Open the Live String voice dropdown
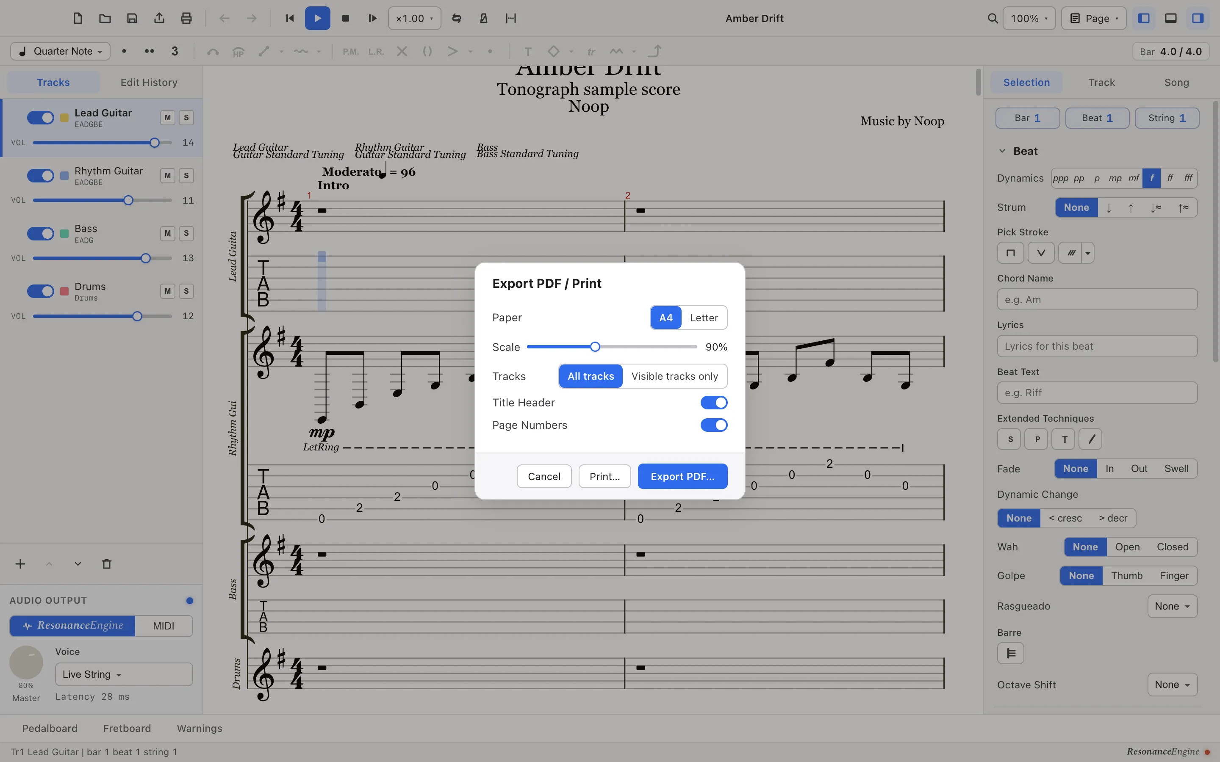The width and height of the screenshot is (1220, 762). 124,674
